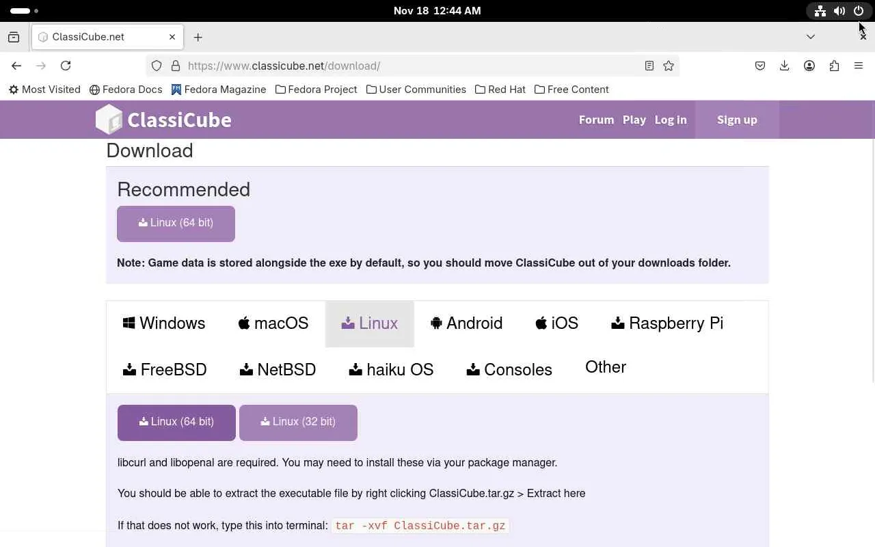875x547 pixels.
Task: Switch to the Other download tab
Action: pos(606,367)
